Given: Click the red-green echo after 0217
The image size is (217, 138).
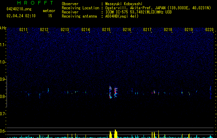Looking at the screenshot, I should coord(154,92).
